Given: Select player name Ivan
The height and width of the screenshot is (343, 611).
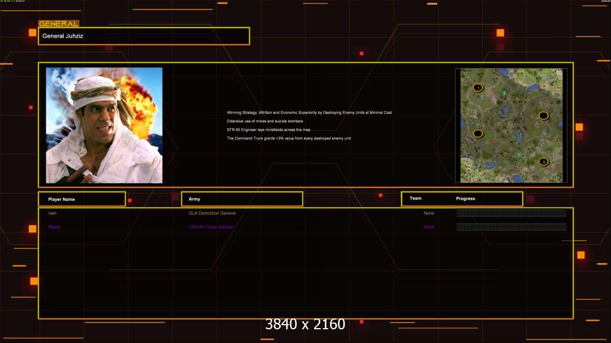Looking at the screenshot, I should [x=52, y=213].
